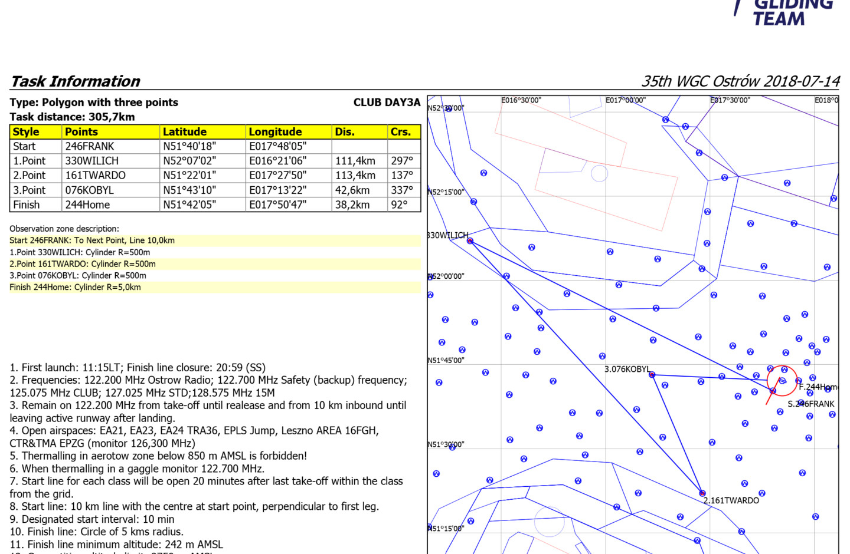Image resolution: width=850 pixels, height=554 pixels.
Task: Click the red finish circle on map
Action: click(782, 381)
